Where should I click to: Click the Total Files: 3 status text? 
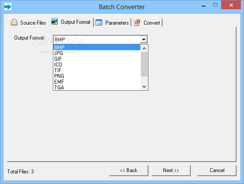(21, 172)
